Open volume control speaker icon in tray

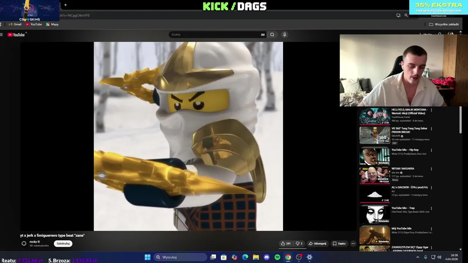pos(439,257)
